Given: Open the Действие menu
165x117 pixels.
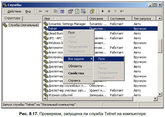Looking at the screenshot, I should tap(14, 11).
